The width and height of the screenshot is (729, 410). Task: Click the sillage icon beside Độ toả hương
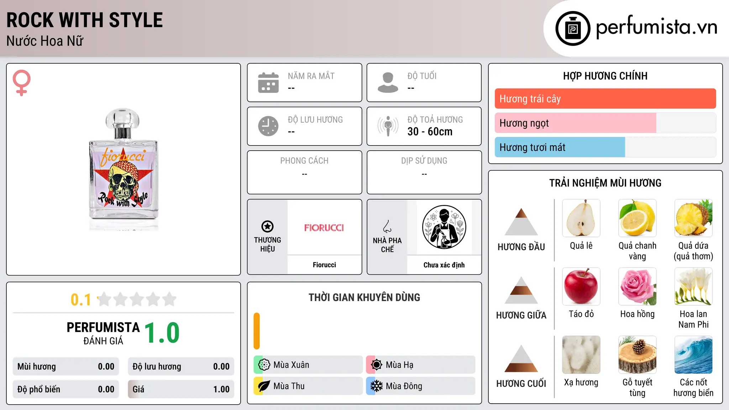(388, 126)
